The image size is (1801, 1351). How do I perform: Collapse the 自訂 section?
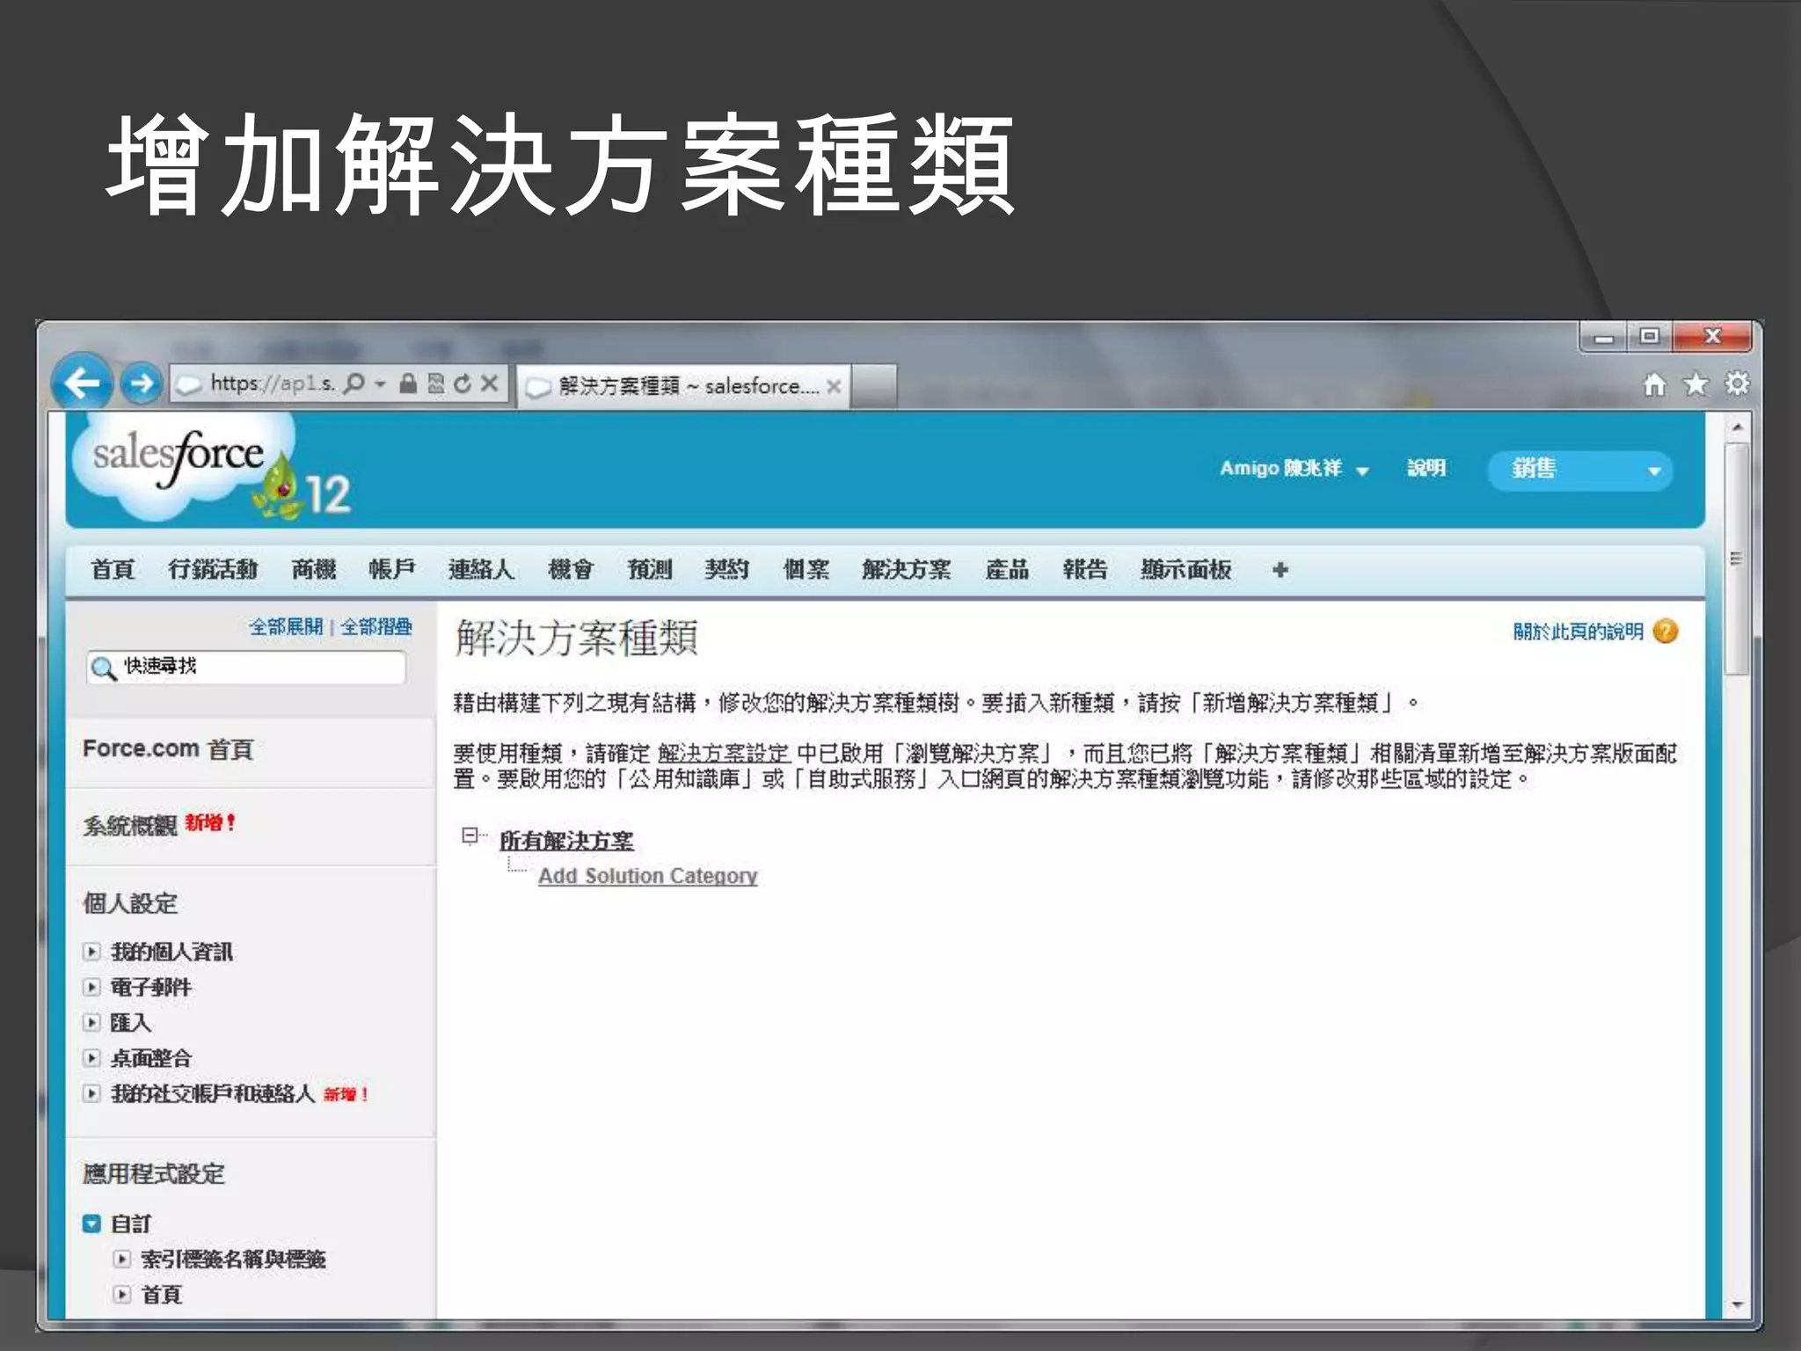point(91,1223)
